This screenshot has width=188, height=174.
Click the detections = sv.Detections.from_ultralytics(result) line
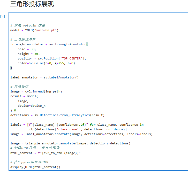(57, 115)
